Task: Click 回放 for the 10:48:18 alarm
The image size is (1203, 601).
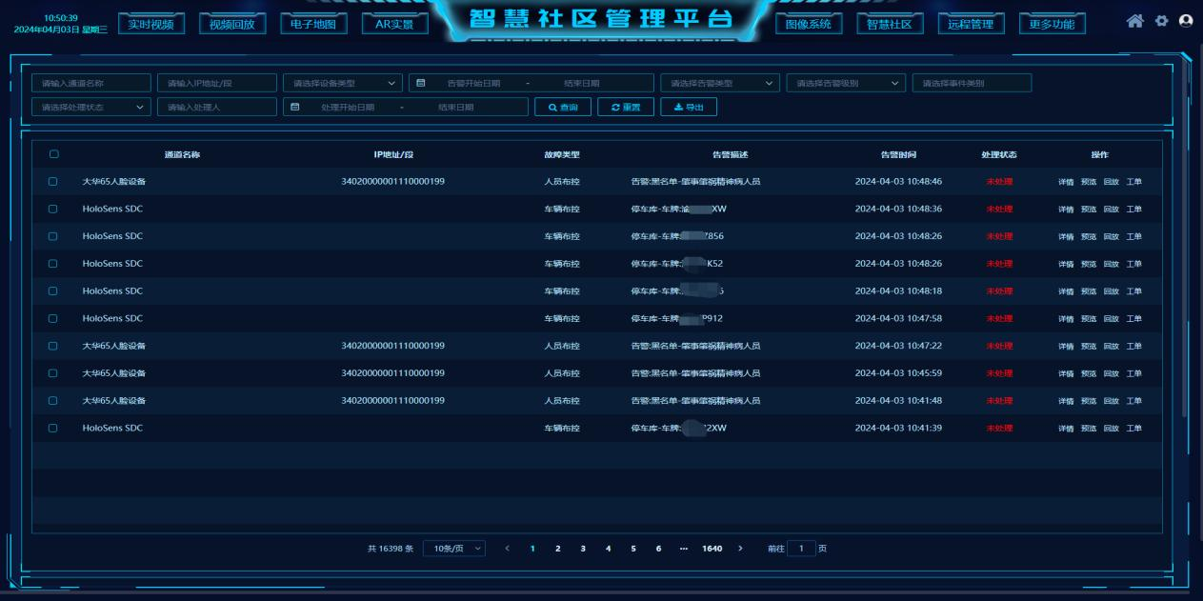Action: pos(1112,291)
